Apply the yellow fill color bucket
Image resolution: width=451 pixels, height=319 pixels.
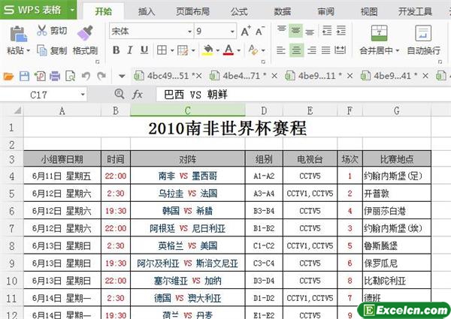pos(207,50)
